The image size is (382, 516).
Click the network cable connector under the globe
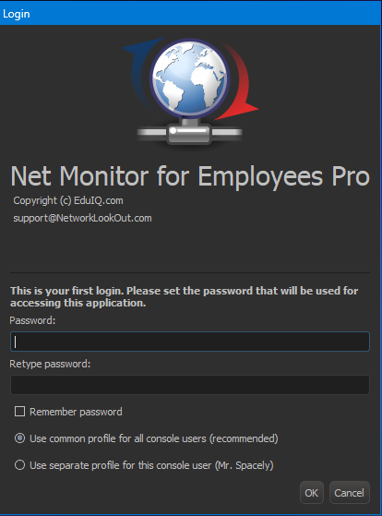pos(189,132)
